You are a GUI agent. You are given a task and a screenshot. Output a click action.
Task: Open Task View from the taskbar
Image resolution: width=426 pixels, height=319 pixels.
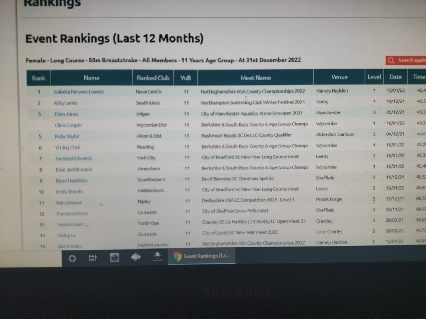[93, 258]
